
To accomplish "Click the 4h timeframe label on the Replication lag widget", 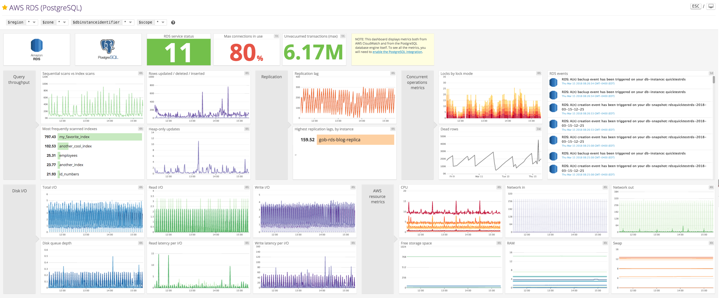I will pyautogui.click(x=393, y=73).
